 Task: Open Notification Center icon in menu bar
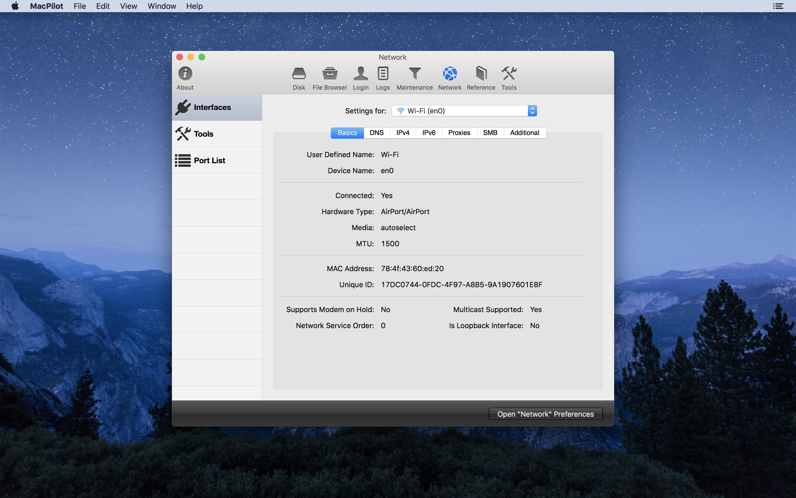click(778, 6)
